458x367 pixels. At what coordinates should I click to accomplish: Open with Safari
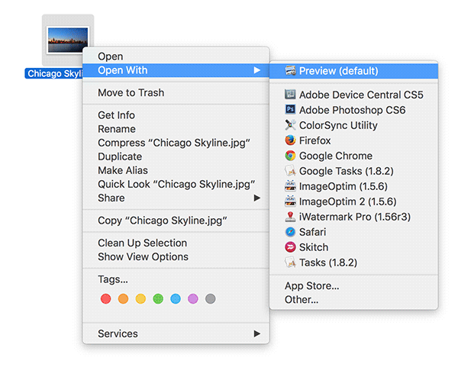click(x=353, y=232)
